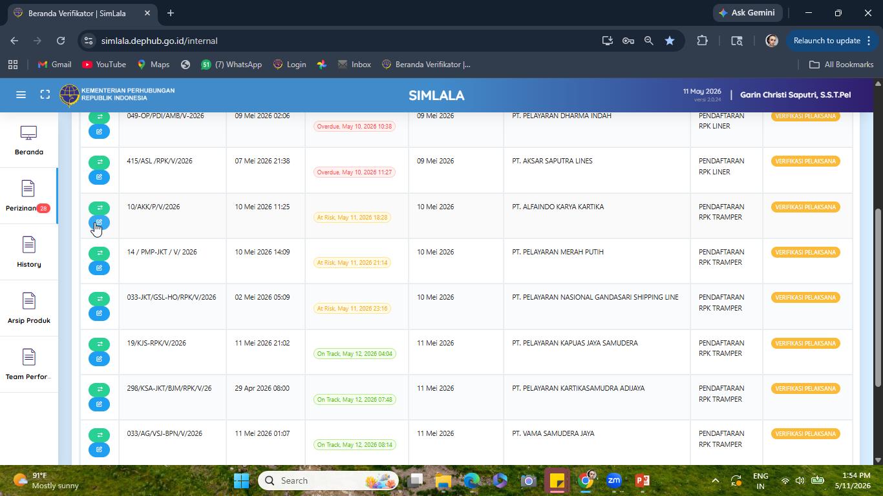This screenshot has height=496, width=883.
Task: Click taskbar Search box
Action: (x=328, y=480)
